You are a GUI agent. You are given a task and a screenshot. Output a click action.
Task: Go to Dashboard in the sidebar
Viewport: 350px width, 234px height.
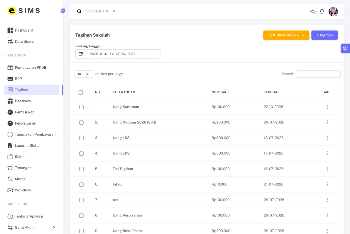point(31,30)
